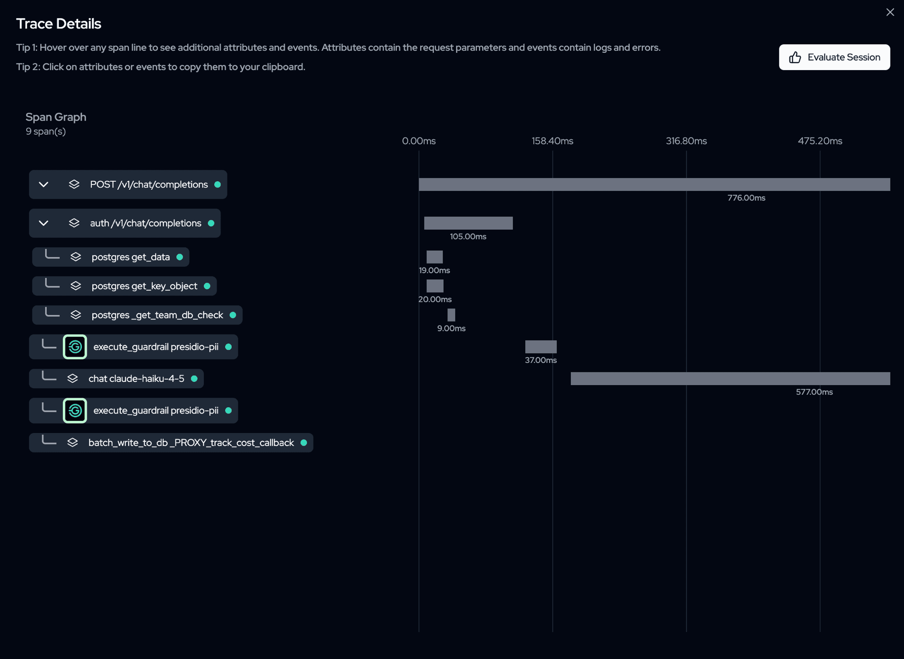Click the '9 span(s)' count text

[46, 132]
